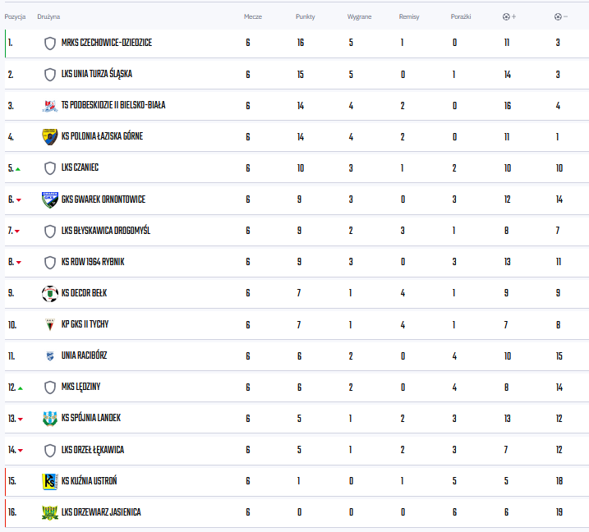Click the green up arrow next to LKS Czaniec
The width and height of the screenshot is (589, 532).
[x=17, y=169]
